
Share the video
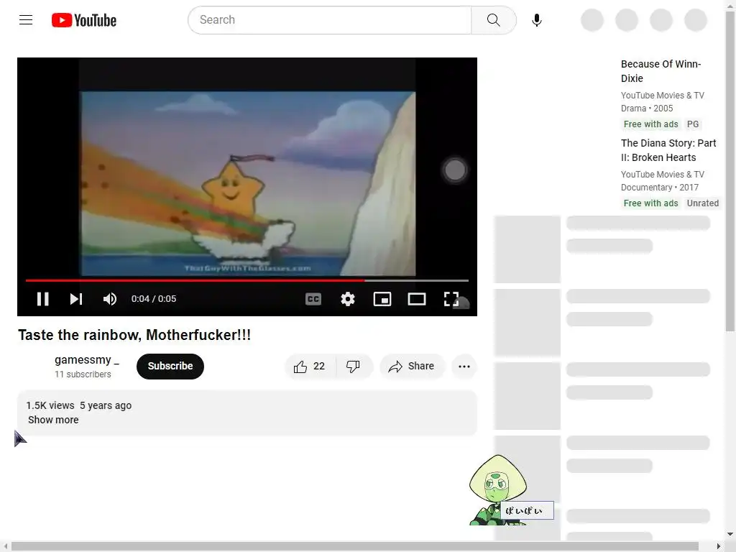point(412,366)
